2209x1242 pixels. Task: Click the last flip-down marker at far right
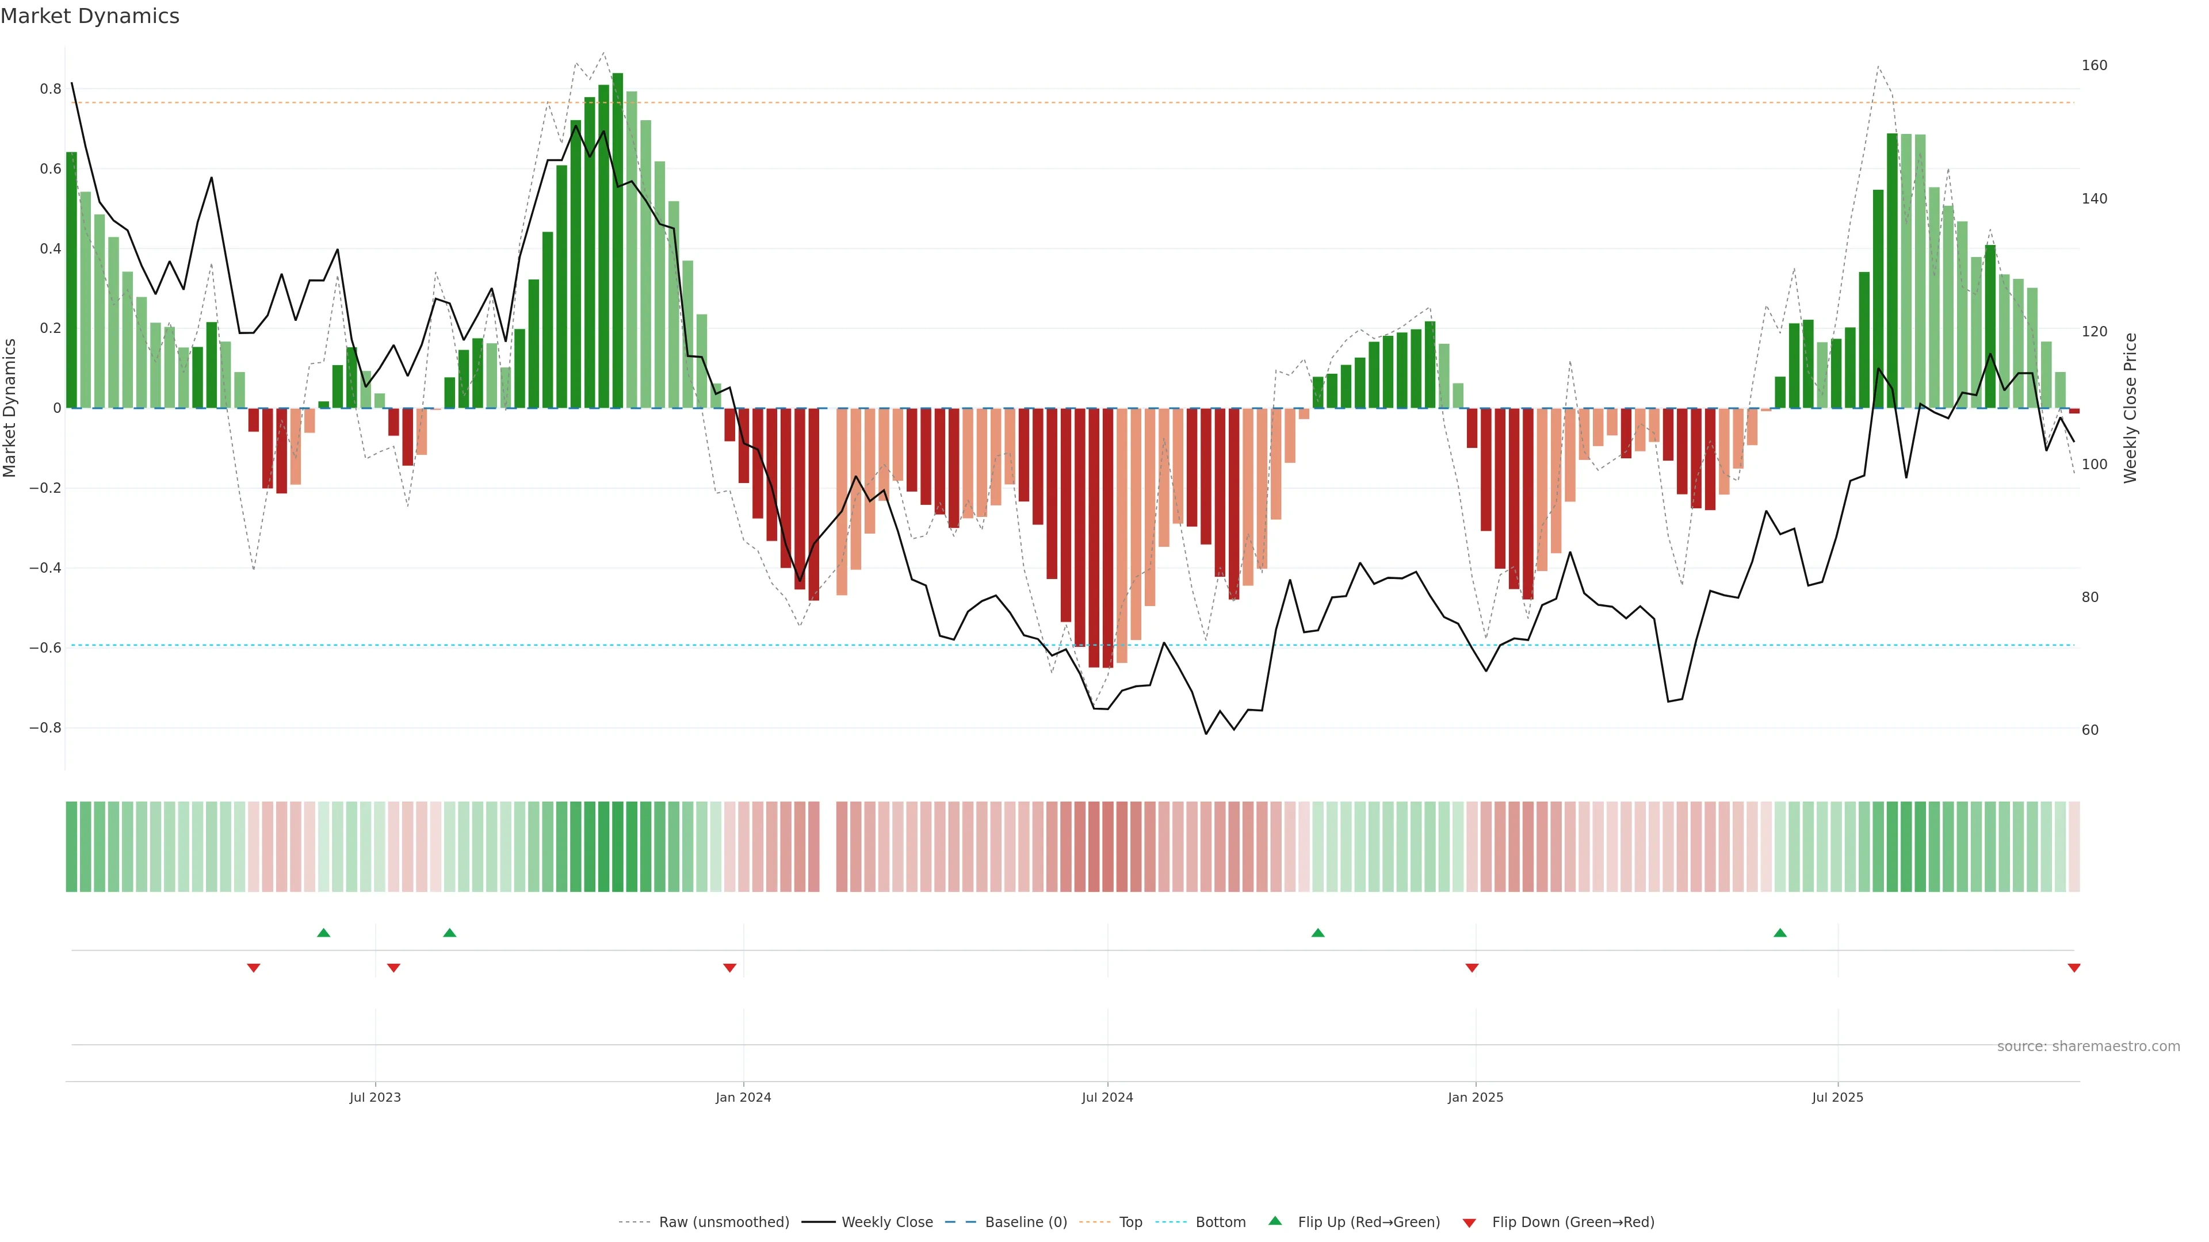[2074, 968]
